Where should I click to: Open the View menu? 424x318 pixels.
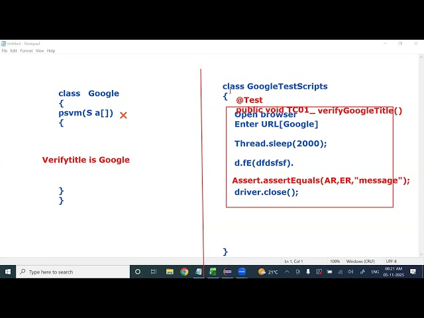click(x=40, y=50)
